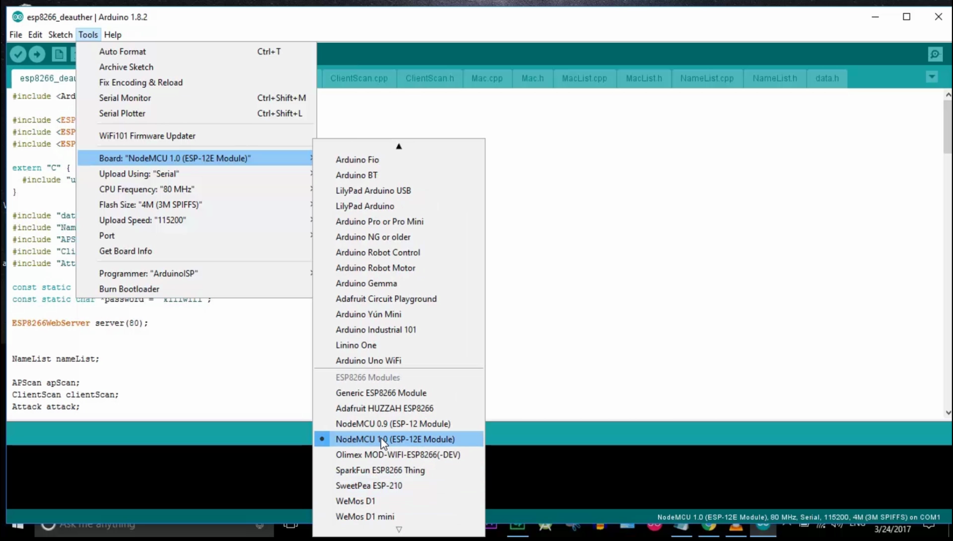Choose Generic ESP8266 Module board

(381, 393)
